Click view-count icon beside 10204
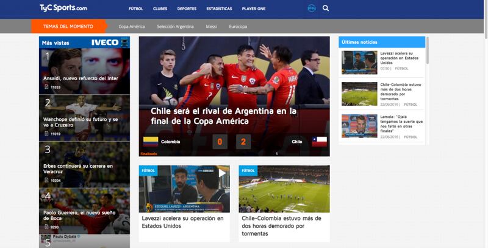 (x=46, y=180)
